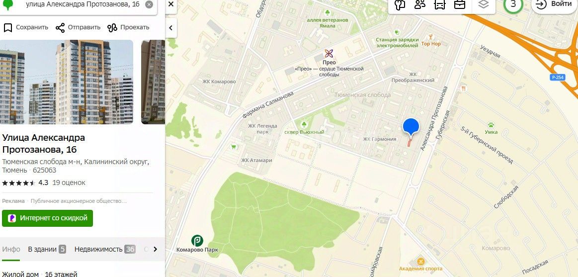Collapse the side panel with left chevron

[171, 28]
